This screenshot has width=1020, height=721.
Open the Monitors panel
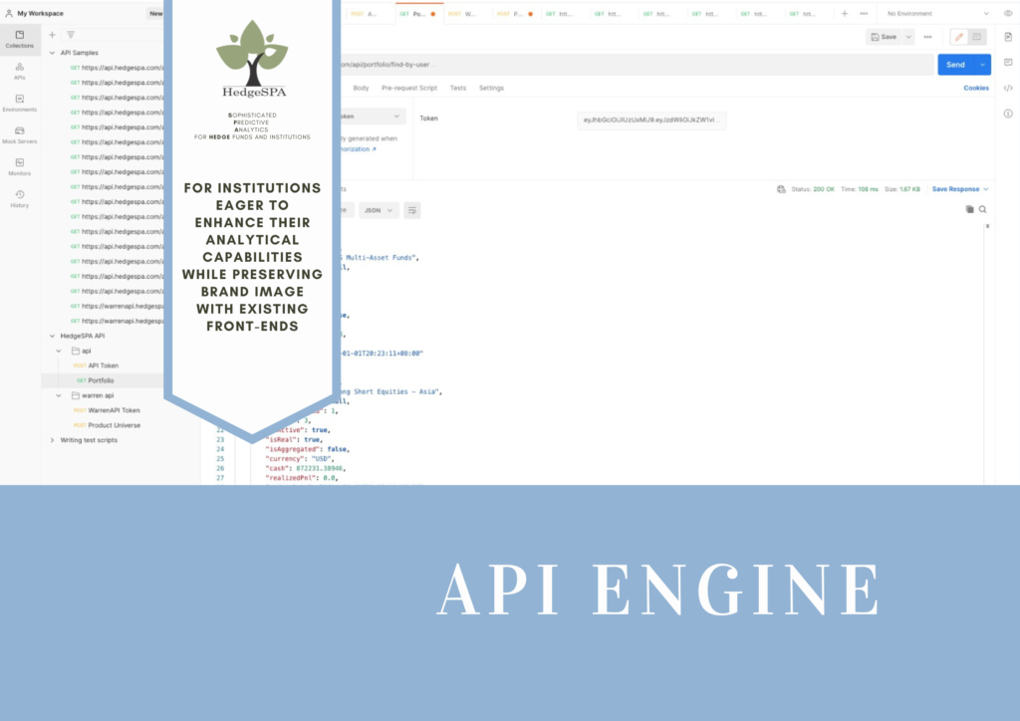[x=19, y=168]
